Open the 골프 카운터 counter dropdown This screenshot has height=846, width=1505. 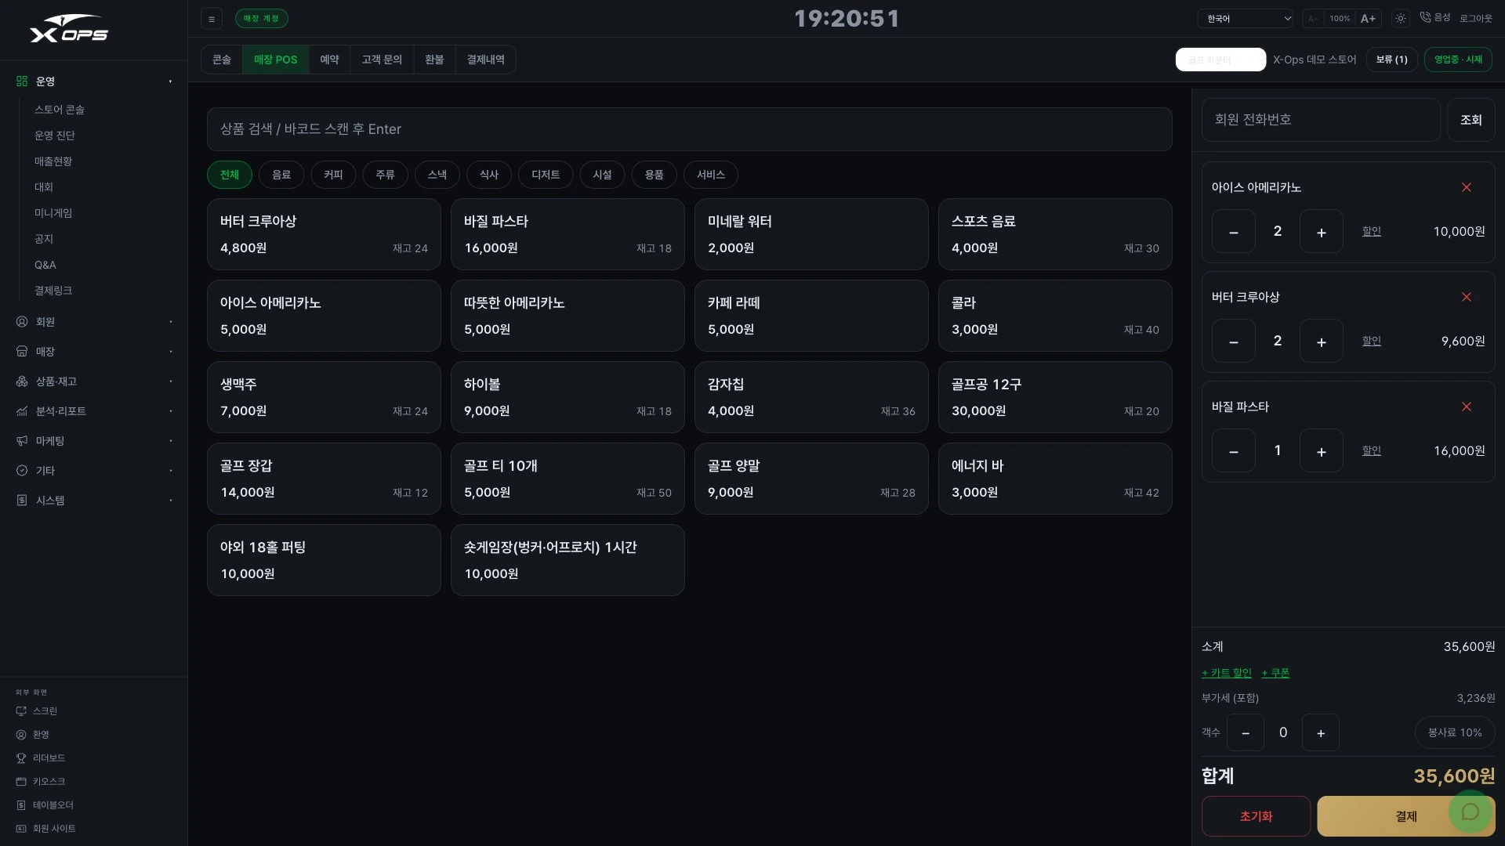tap(1220, 60)
